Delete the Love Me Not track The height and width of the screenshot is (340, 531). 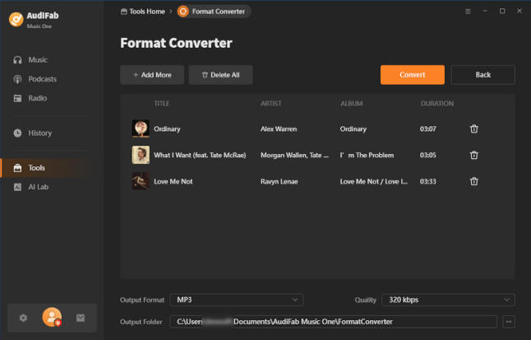(x=474, y=182)
